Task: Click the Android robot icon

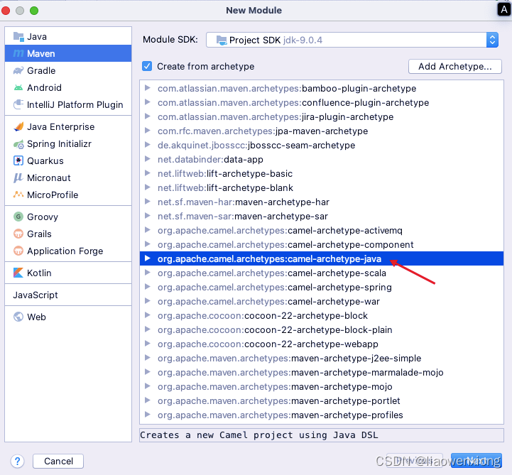Action: coord(18,87)
